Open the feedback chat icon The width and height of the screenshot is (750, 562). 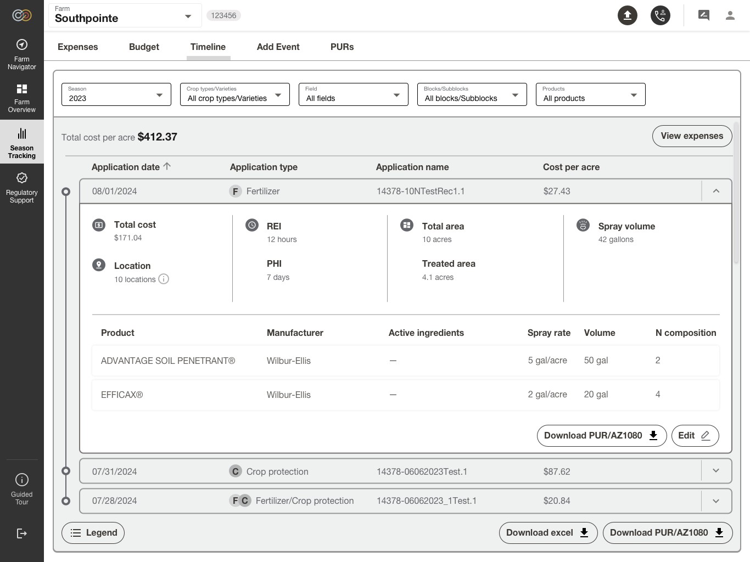tap(704, 15)
